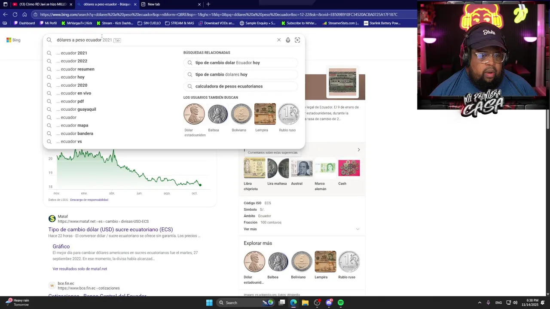Open Mi Perfil bookmark
Viewport: 550px width, 309px height.
[48, 23]
